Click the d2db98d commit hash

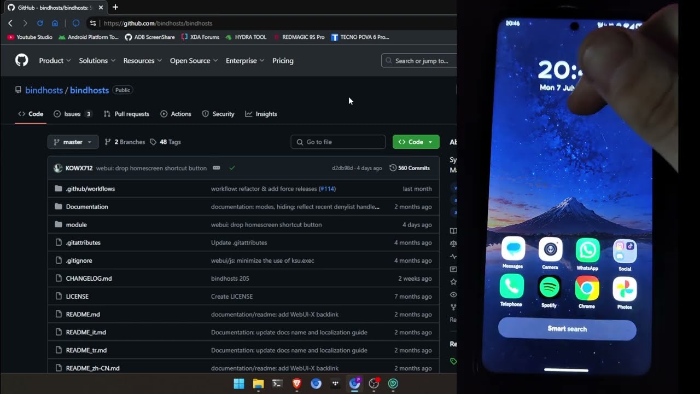(342, 168)
